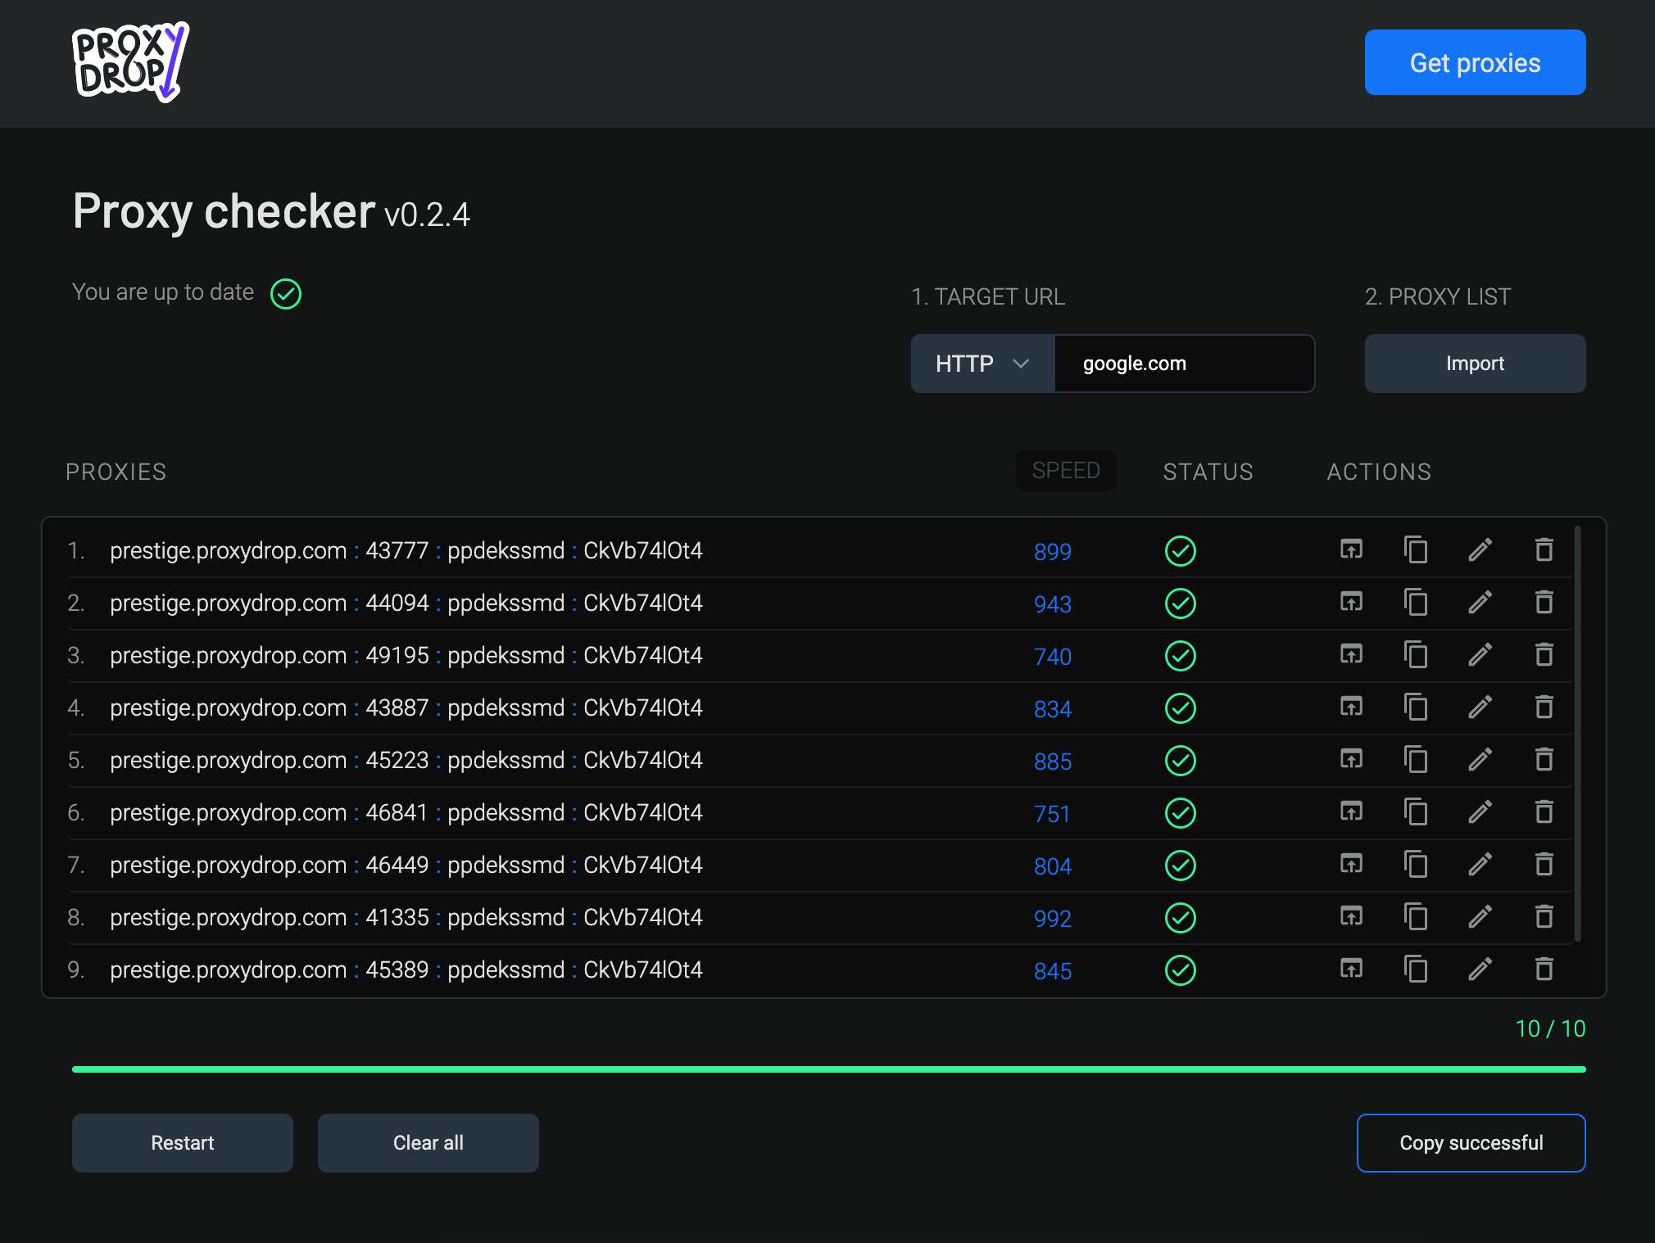Open proxy 44094 in browser icon
This screenshot has width=1655, height=1243.
(x=1351, y=602)
